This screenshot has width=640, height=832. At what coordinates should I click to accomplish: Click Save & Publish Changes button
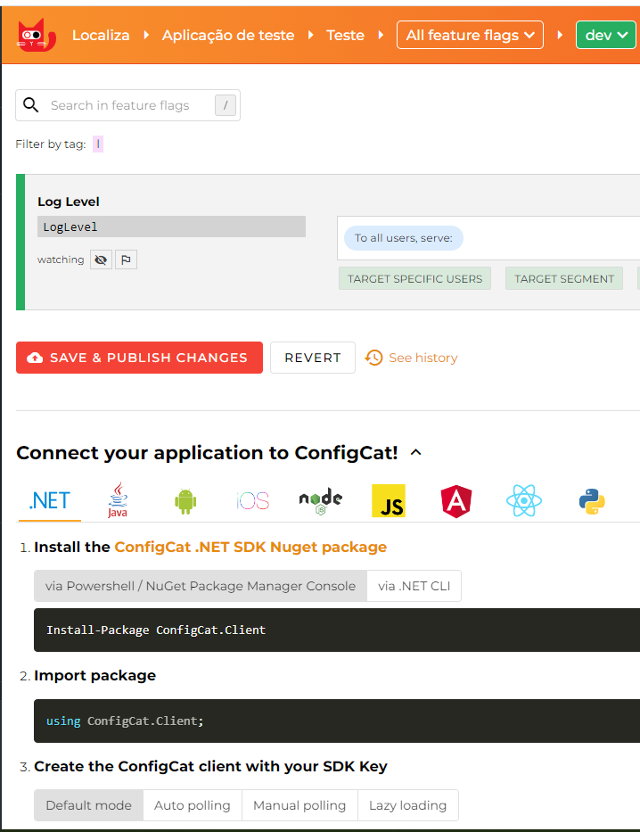tap(139, 358)
